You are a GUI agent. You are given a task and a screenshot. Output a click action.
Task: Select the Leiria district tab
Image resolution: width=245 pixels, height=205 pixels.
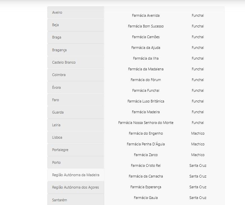tap(76, 125)
